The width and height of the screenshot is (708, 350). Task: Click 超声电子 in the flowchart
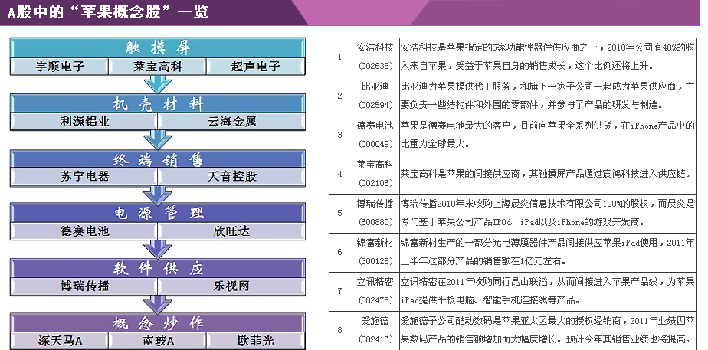coord(256,67)
